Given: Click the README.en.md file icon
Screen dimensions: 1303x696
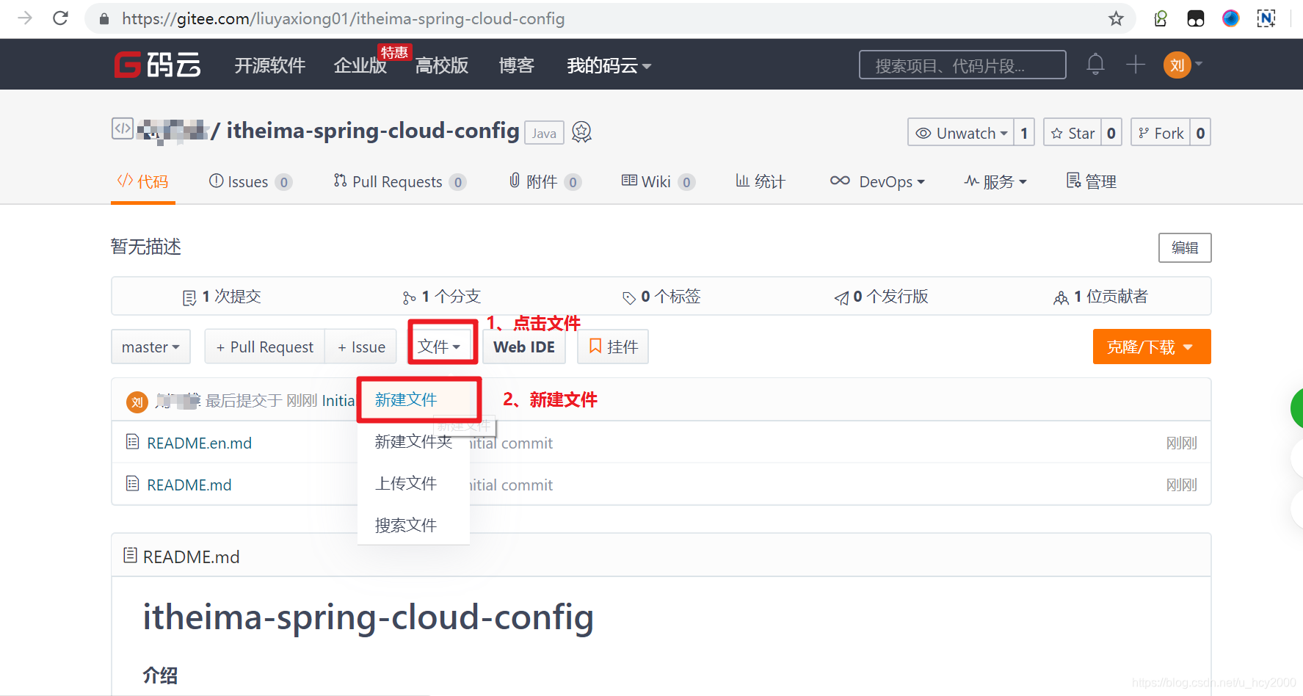Looking at the screenshot, I should tap(133, 442).
